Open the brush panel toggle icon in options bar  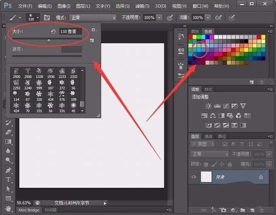[x=46, y=17]
